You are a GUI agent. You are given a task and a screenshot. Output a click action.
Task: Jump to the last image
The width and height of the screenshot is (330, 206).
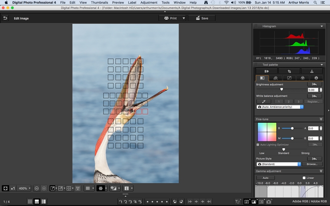pos(209,201)
